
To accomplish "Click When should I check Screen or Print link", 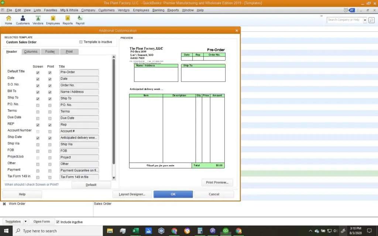I will pyautogui.click(x=31, y=184).
